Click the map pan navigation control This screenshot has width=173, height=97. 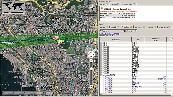click(x=91, y=54)
